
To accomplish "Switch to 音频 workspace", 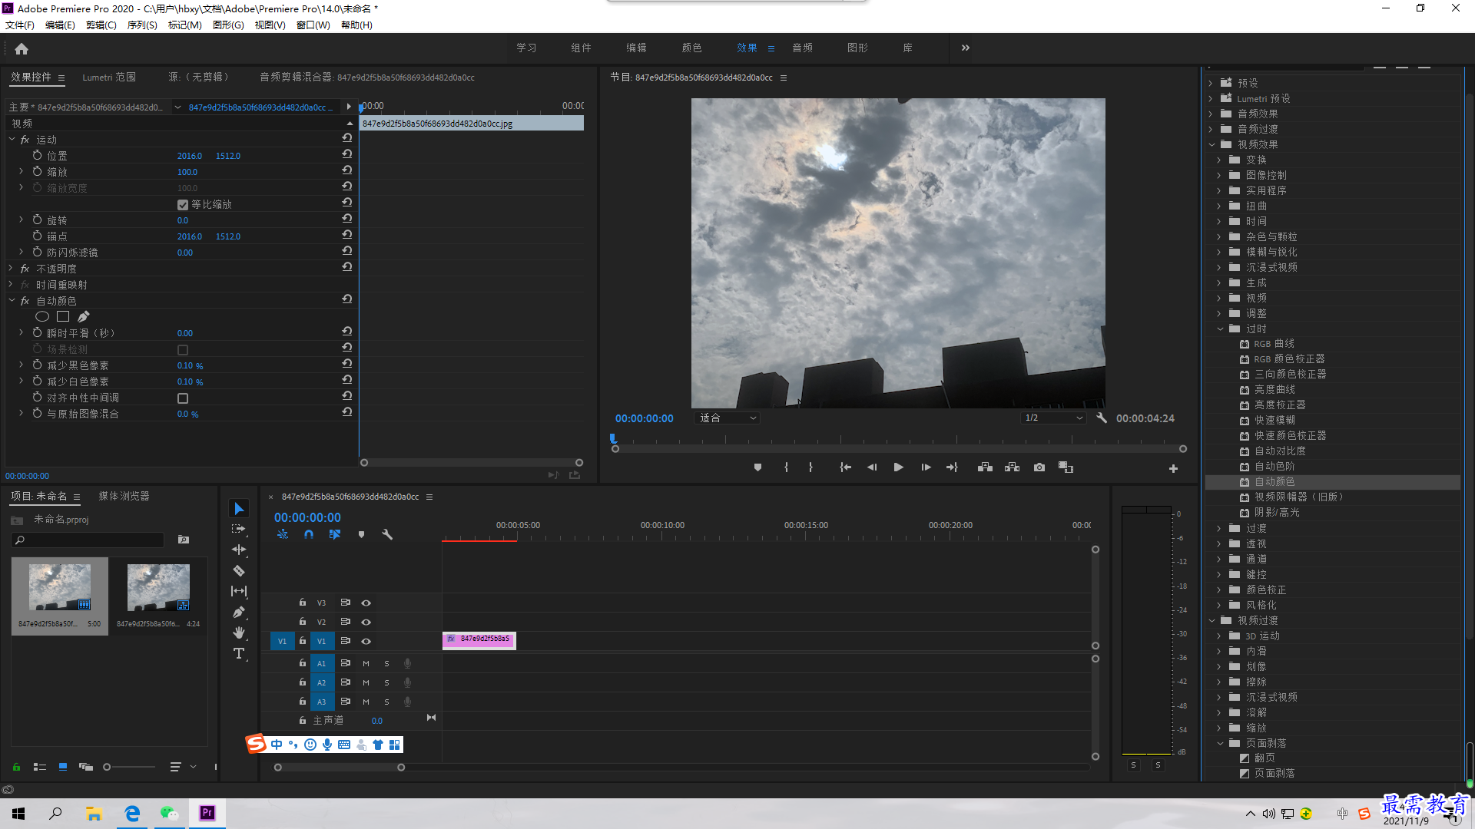I will point(802,48).
